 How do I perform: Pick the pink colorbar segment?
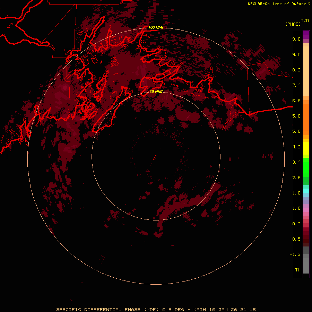click(x=306, y=210)
